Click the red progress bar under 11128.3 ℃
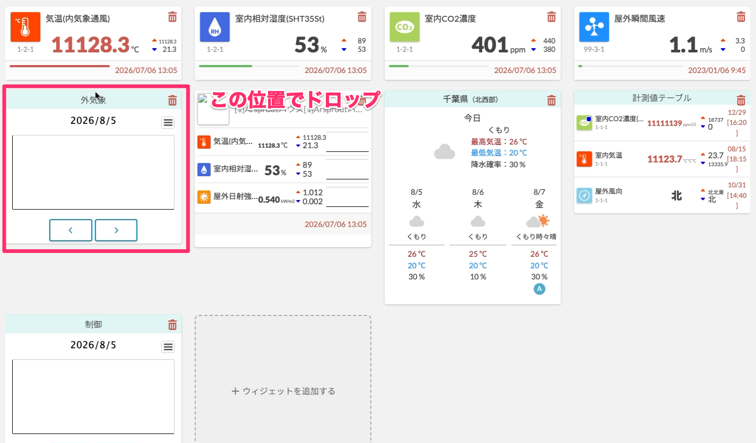Image resolution: width=756 pixels, height=443 pixels. (x=60, y=66)
